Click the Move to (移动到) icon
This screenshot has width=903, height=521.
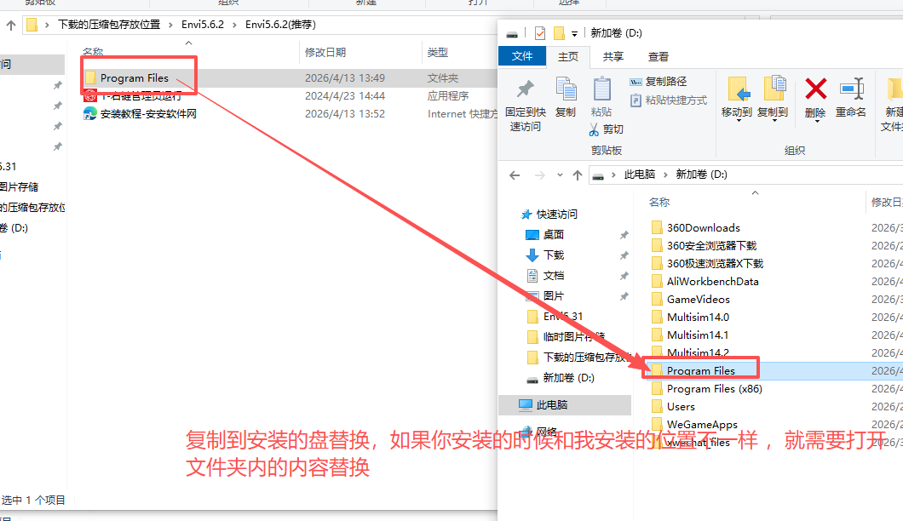pos(738,89)
